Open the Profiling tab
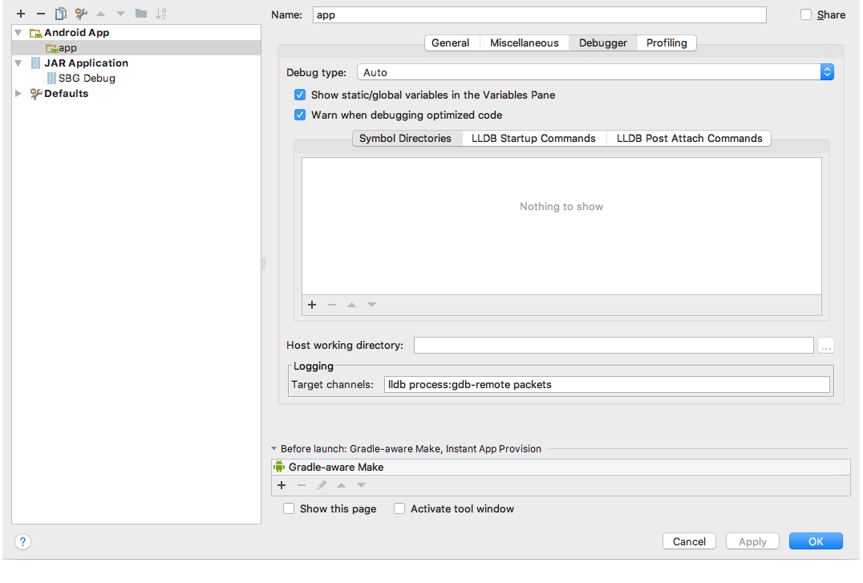Screen dimensions: 863x583 tap(666, 43)
